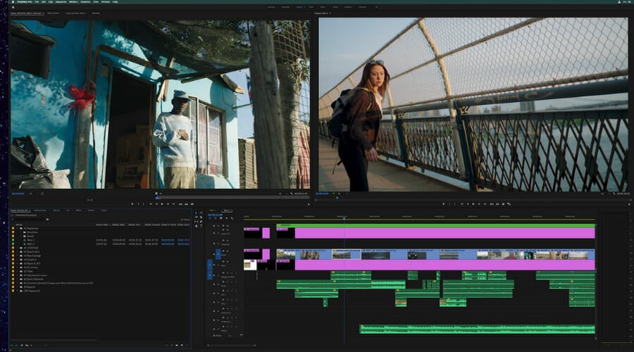Play the sequence in the Program monitor
This screenshot has height=352, width=634.
click(473, 204)
